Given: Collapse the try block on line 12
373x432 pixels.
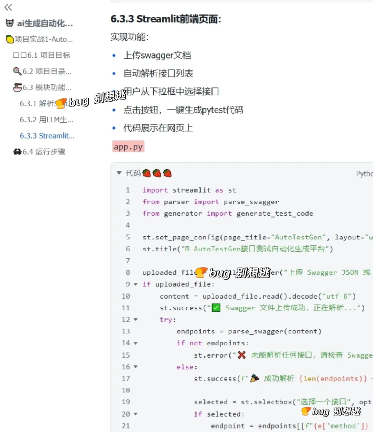Looking at the screenshot, I should 135,320.
